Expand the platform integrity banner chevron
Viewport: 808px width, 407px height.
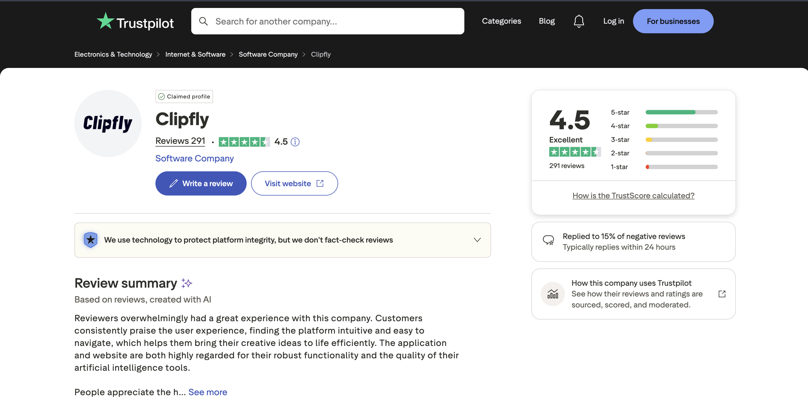point(477,240)
